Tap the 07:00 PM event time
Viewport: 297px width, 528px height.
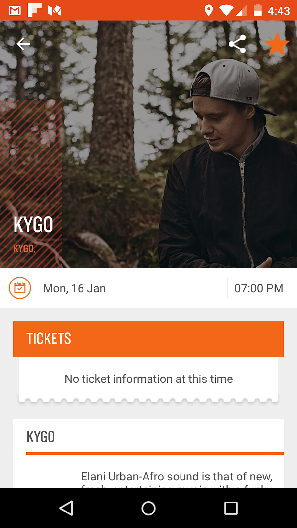[x=259, y=288]
